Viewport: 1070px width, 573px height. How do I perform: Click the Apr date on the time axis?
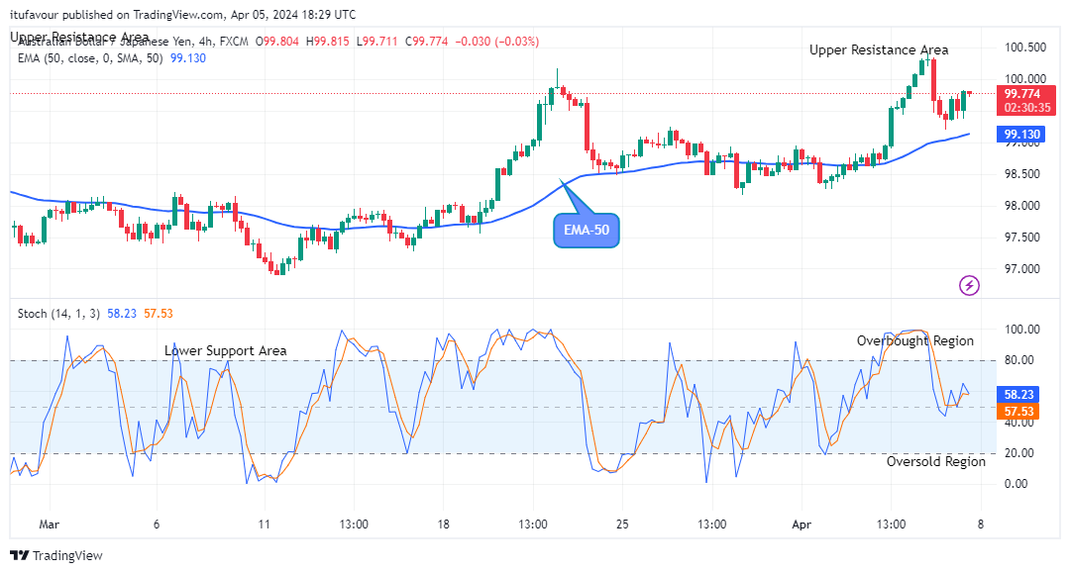(x=802, y=524)
